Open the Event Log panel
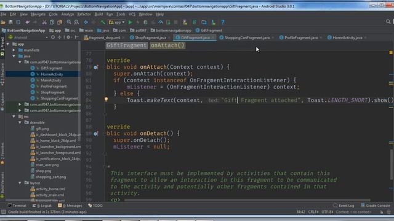 tap(344, 206)
